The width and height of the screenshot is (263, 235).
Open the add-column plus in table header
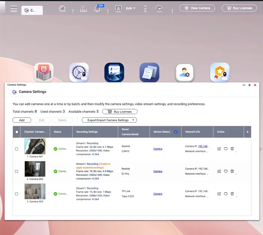tap(247, 132)
